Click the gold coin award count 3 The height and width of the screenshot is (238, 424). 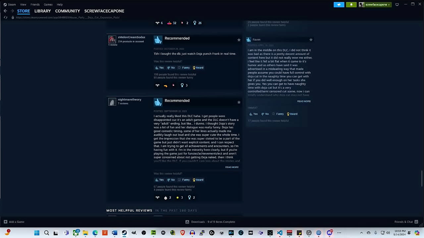[x=179, y=198]
